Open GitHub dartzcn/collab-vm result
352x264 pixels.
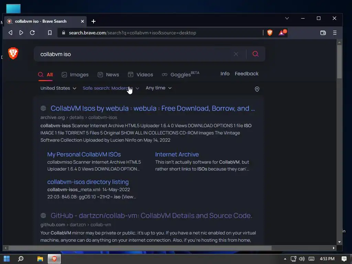click(x=152, y=216)
